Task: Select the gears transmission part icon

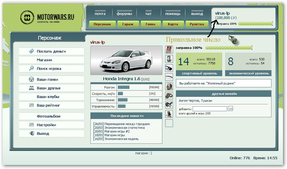Action: click(x=169, y=96)
